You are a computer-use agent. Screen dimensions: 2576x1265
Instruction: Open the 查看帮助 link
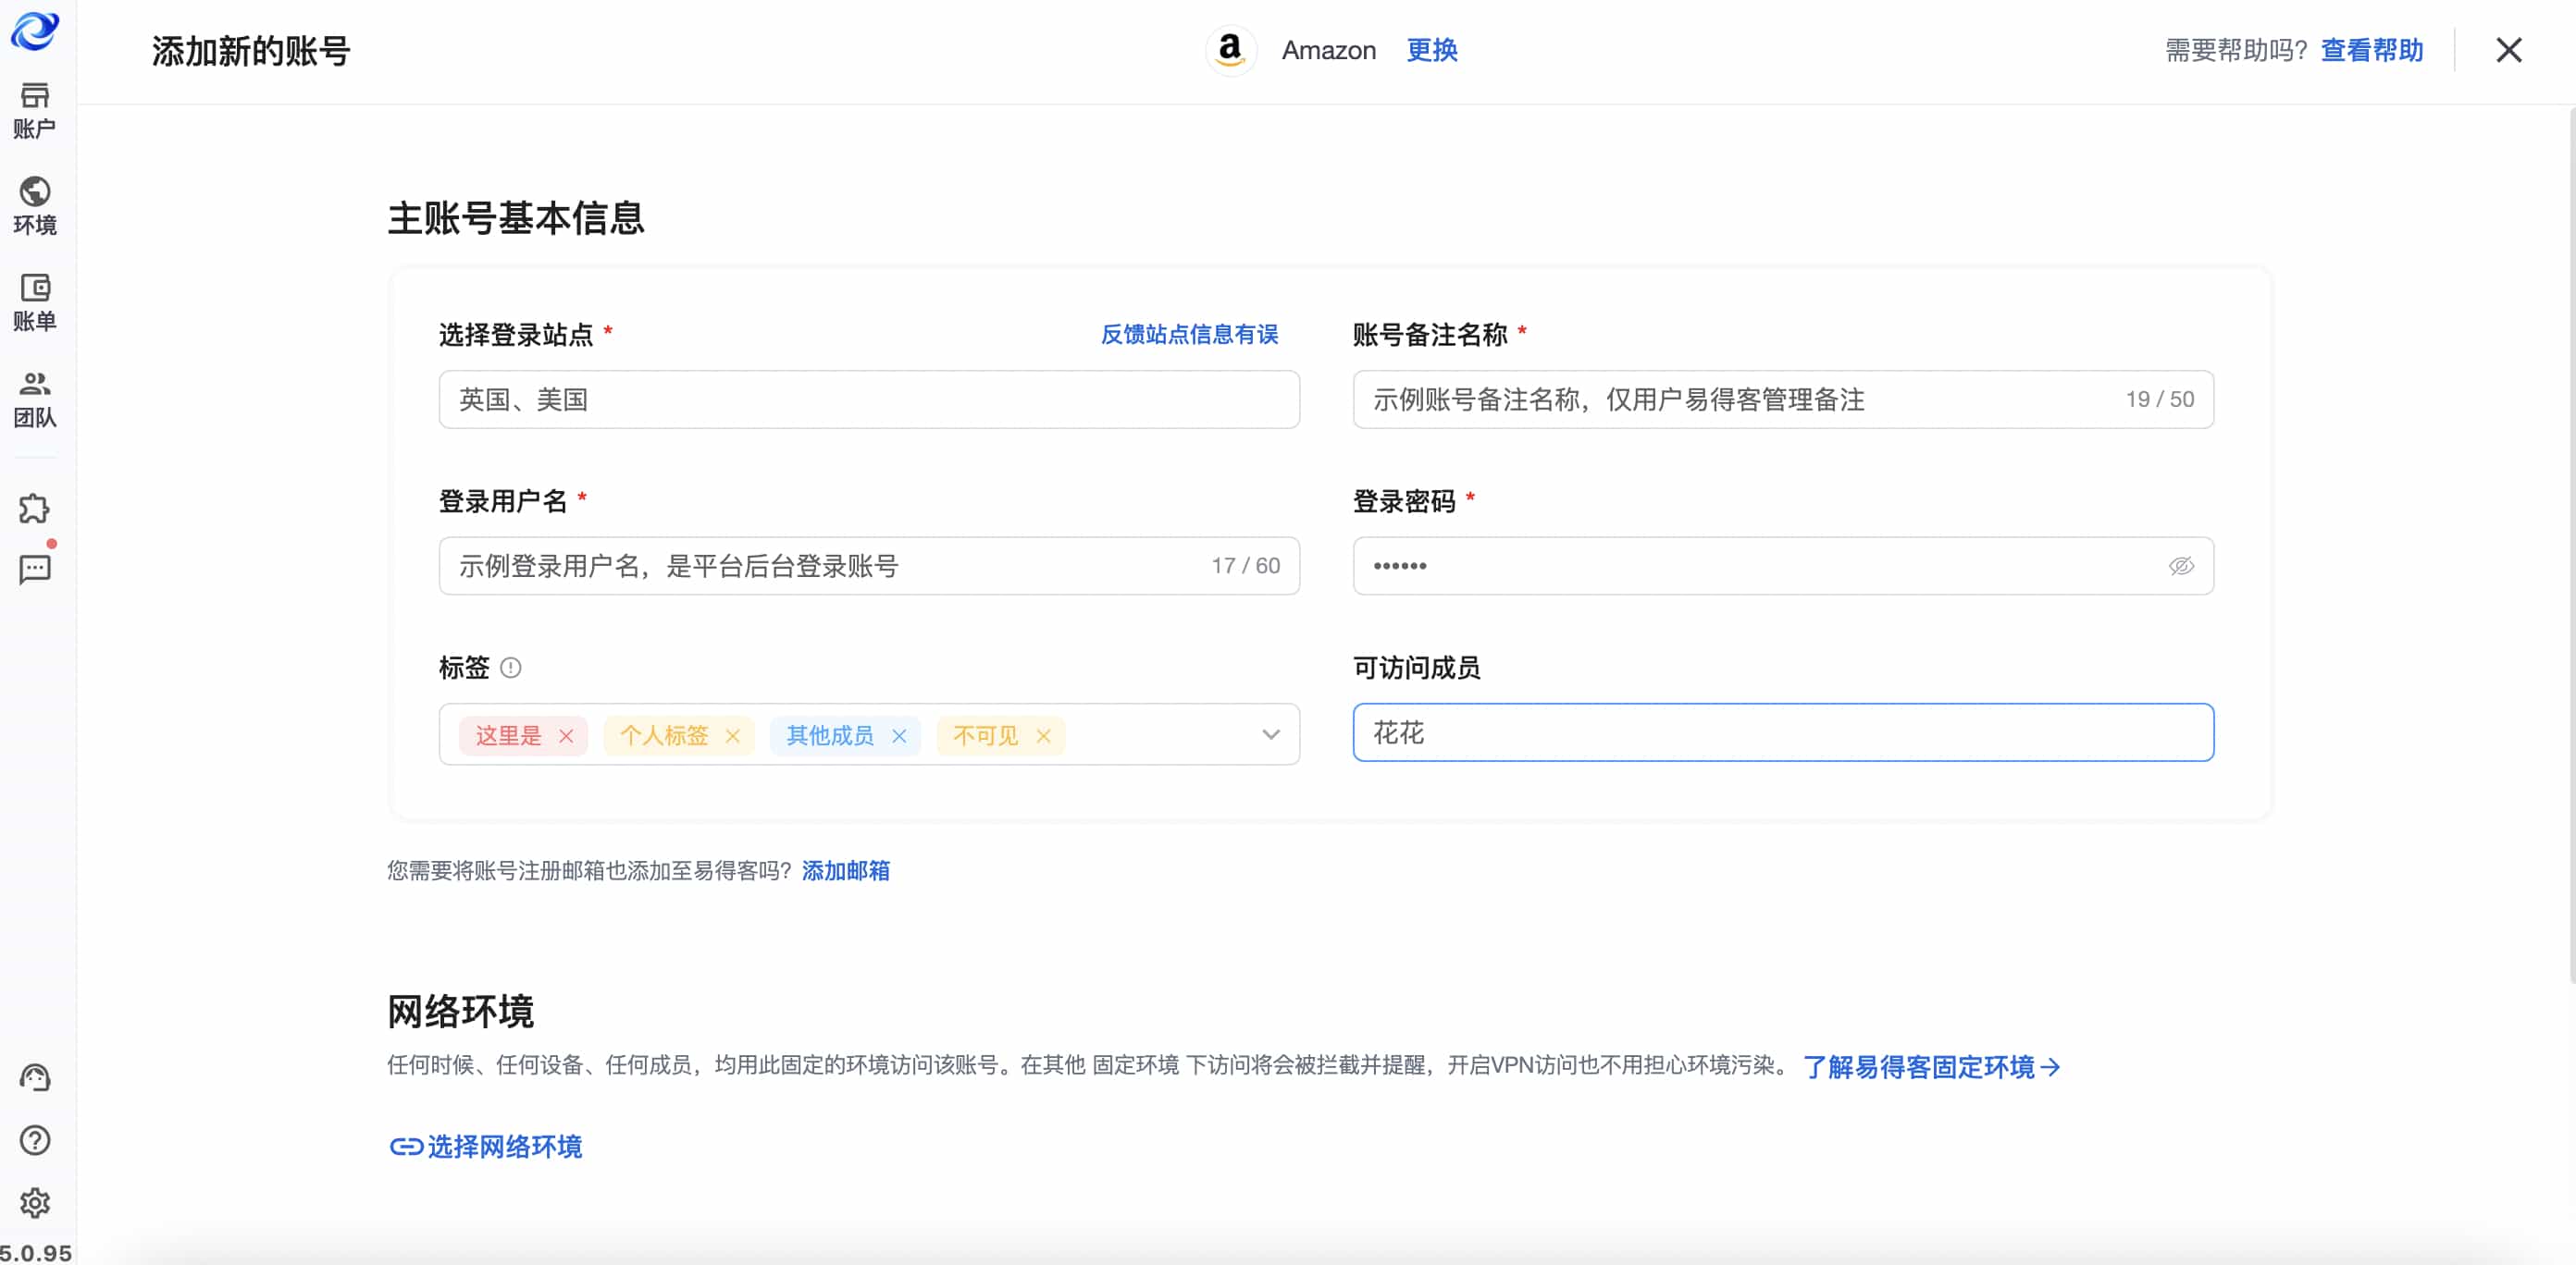pos(2371,50)
